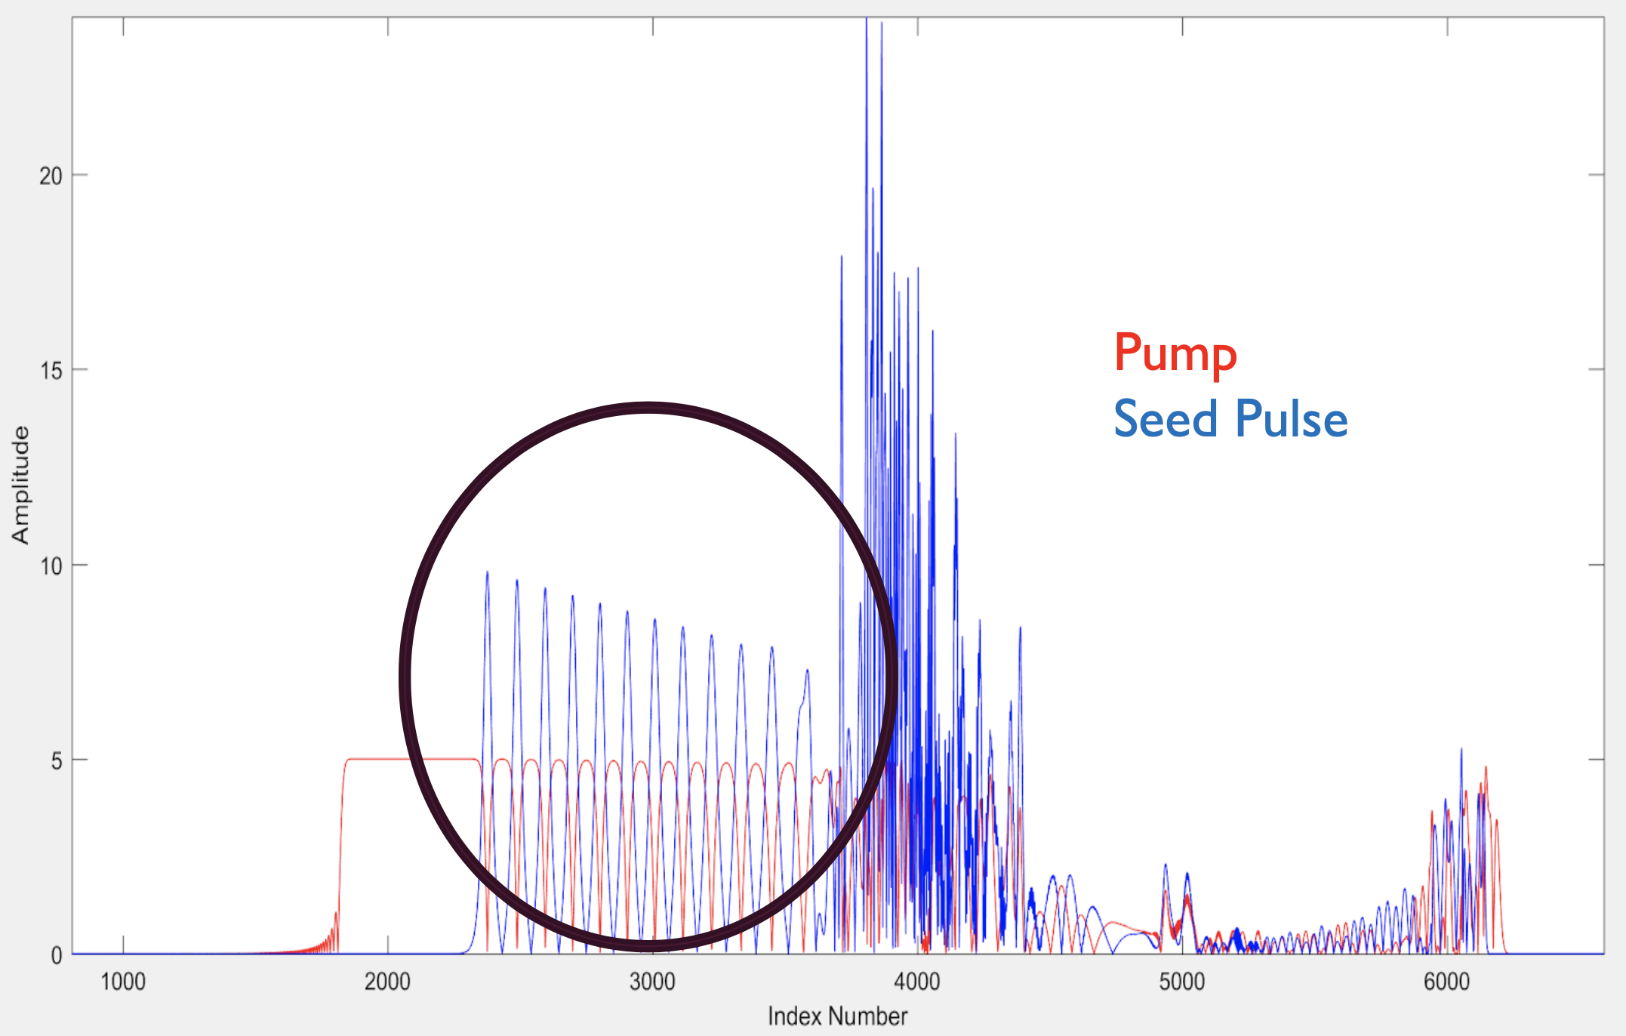
Task: Click the y-axis tick label 15
Action: pos(51,371)
